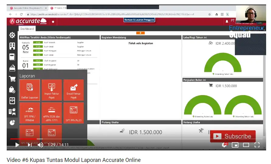The height and width of the screenshot is (164, 271).
Task: Open YouTube player settings gear with HD badge
Action: pos(225,145)
